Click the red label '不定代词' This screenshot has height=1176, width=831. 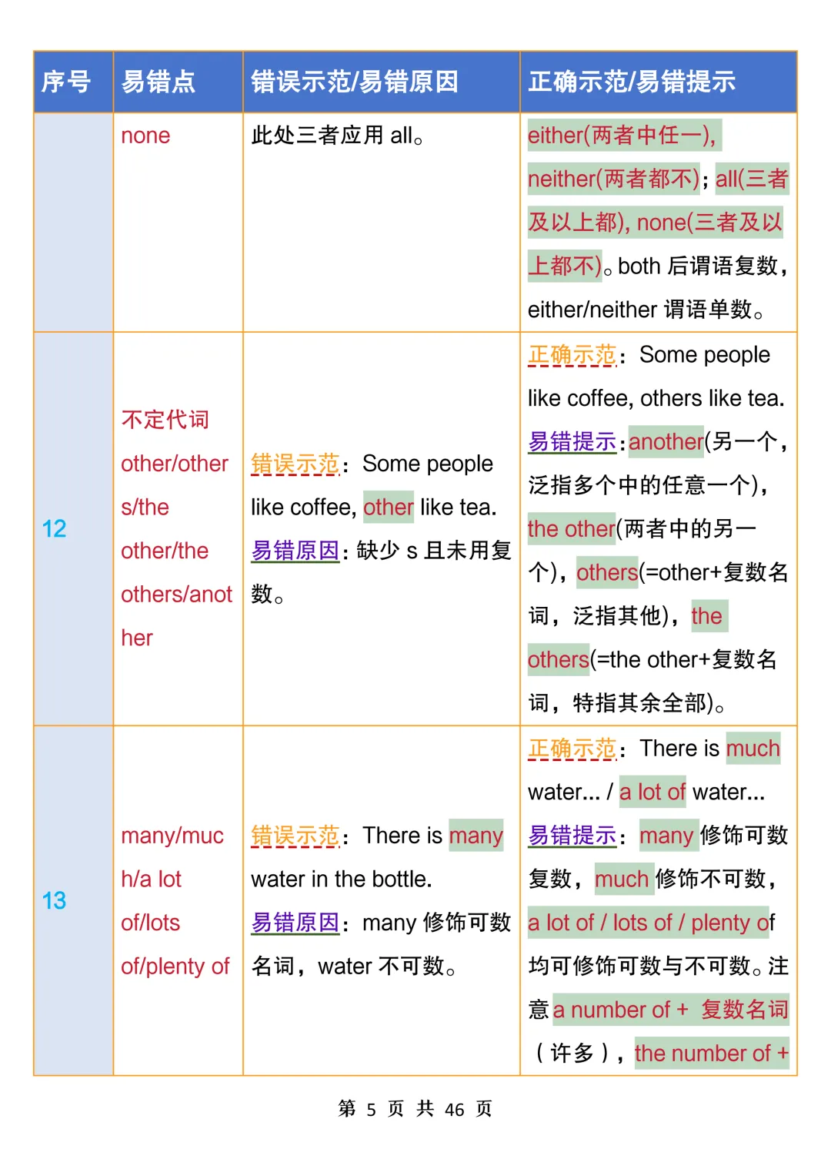pos(165,420)
